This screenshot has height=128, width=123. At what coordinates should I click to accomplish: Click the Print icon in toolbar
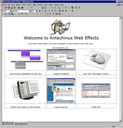[19, 8]
